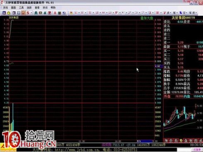This screenshot has height=152, width=203.
Task: Expand the dropdown arrow beside 多
Action: (171, 13)
